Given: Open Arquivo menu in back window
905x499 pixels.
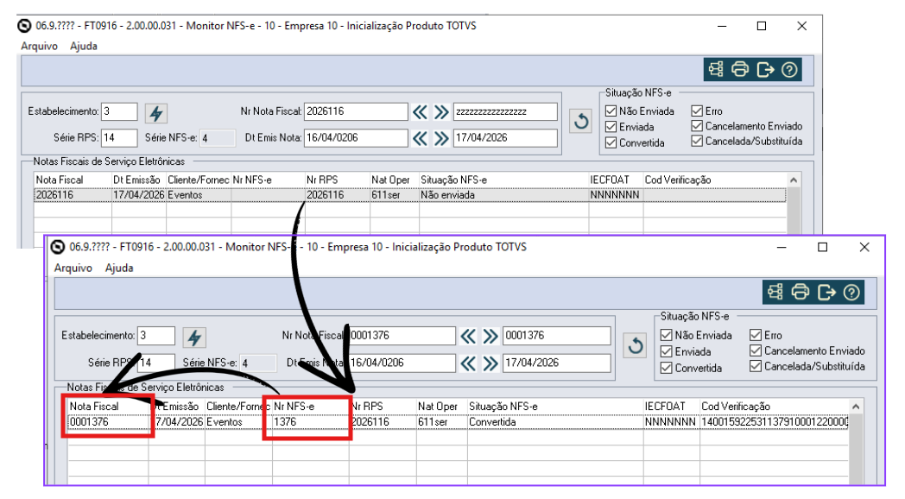Looking at the screenshot, I should [x=39, y=46].
